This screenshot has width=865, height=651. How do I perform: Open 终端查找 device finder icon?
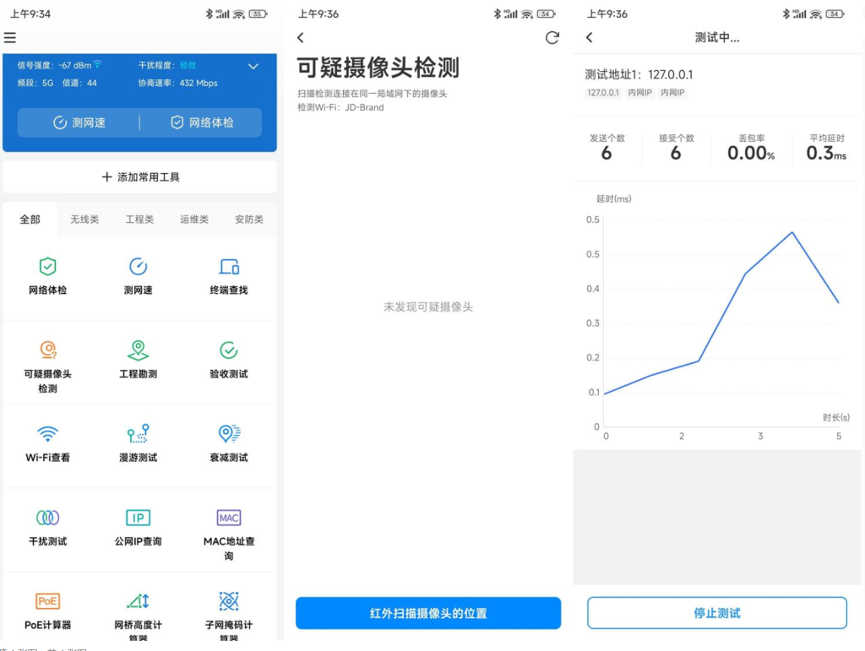(229, 267)
